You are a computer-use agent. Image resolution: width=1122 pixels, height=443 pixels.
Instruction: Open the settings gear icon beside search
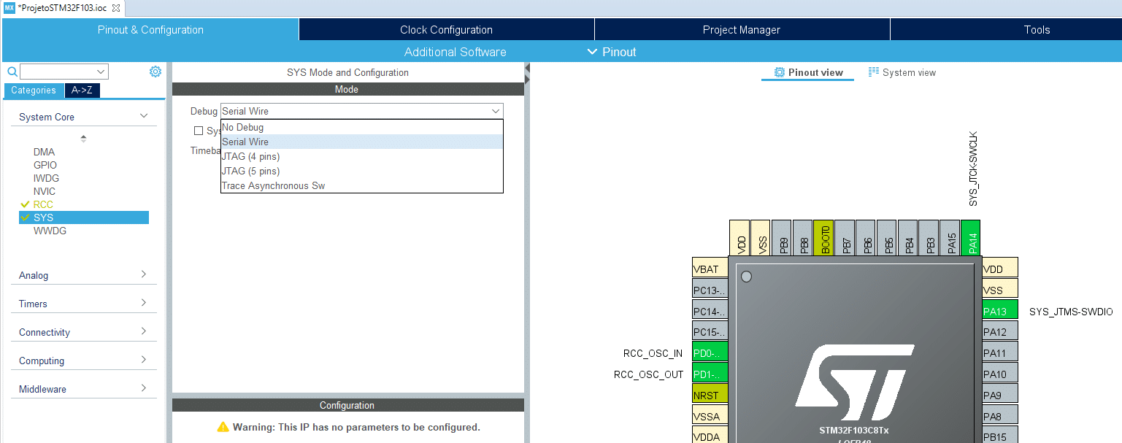pyautogui.click(x=155, y=72)
